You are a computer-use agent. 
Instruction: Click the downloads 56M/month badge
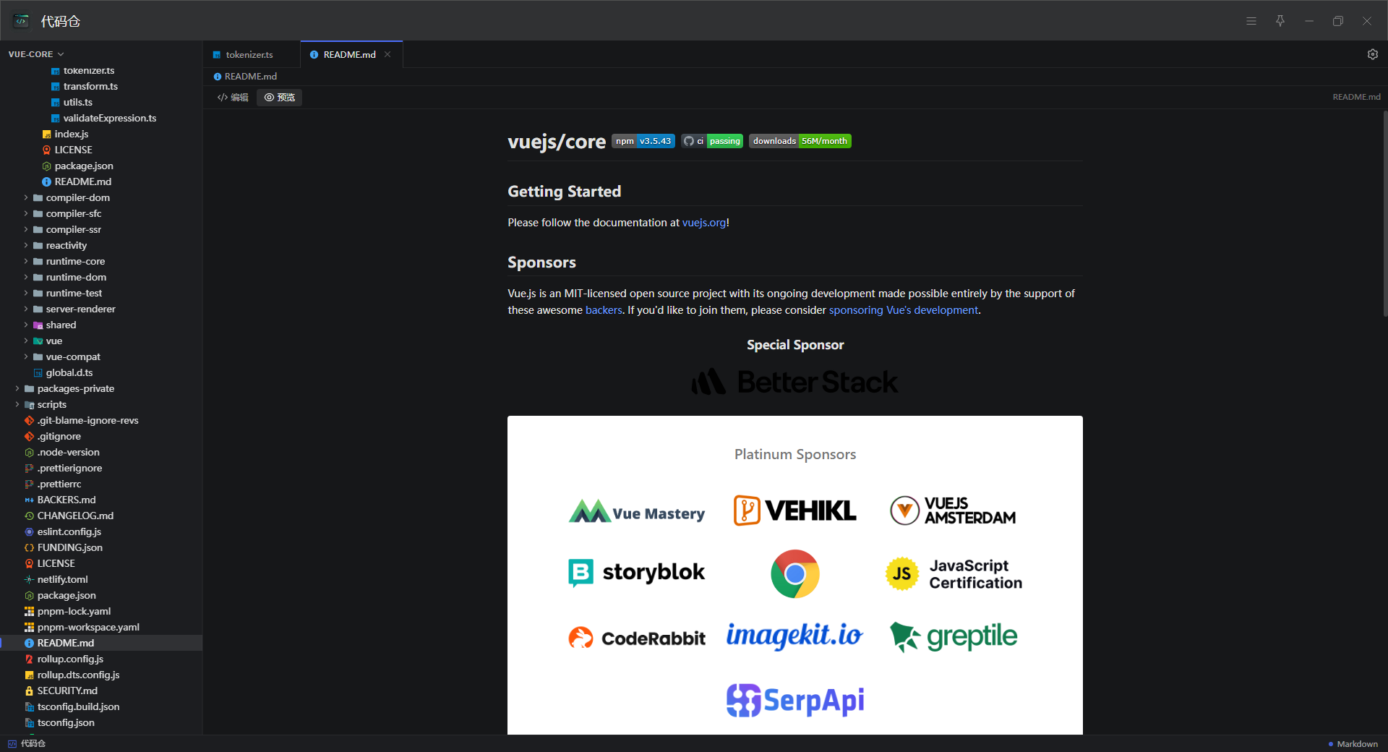[800, 141]
